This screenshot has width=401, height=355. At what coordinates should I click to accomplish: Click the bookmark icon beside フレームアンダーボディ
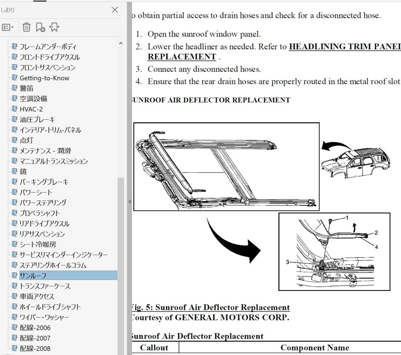click(14, 47)
